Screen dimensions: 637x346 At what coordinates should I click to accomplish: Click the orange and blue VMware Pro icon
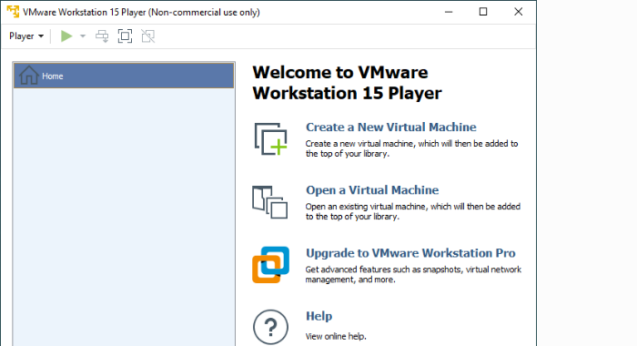[271, 265]
